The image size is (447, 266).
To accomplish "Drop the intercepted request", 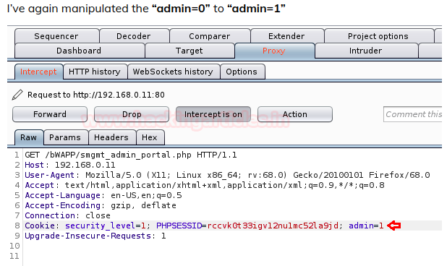I will tap(132, 114).
